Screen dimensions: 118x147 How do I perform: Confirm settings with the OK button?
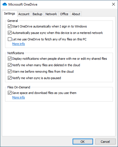(83, 142)
